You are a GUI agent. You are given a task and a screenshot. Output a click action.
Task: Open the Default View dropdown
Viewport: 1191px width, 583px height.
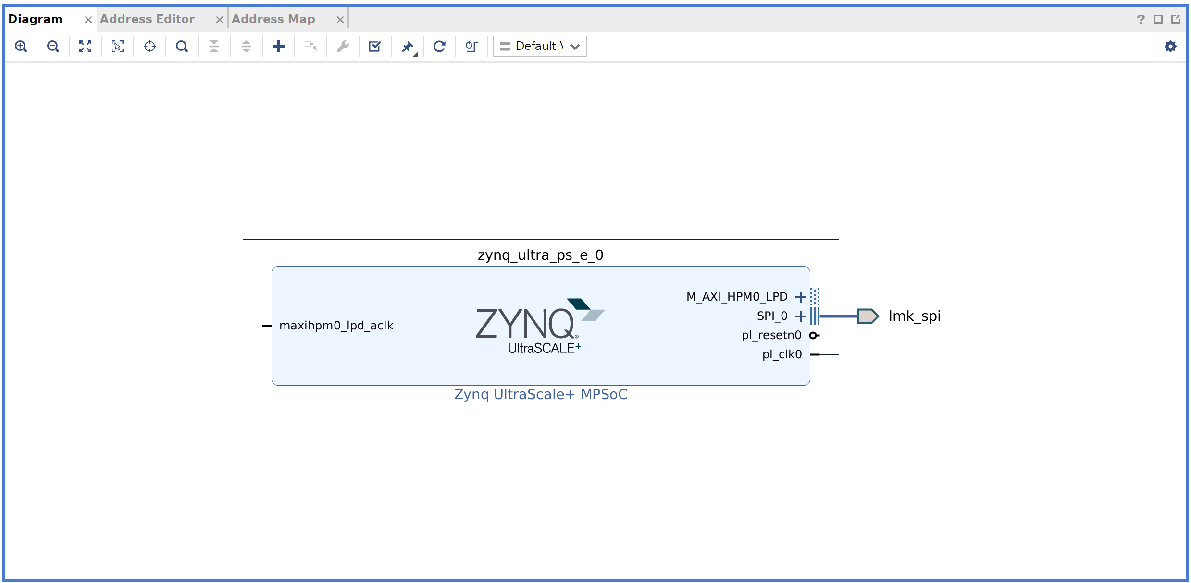(540, 47)
